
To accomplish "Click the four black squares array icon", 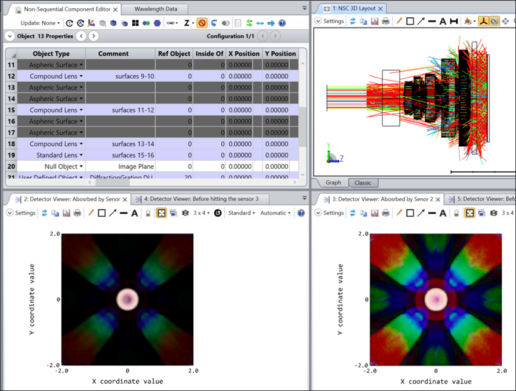I will click(x=135, y=23).
